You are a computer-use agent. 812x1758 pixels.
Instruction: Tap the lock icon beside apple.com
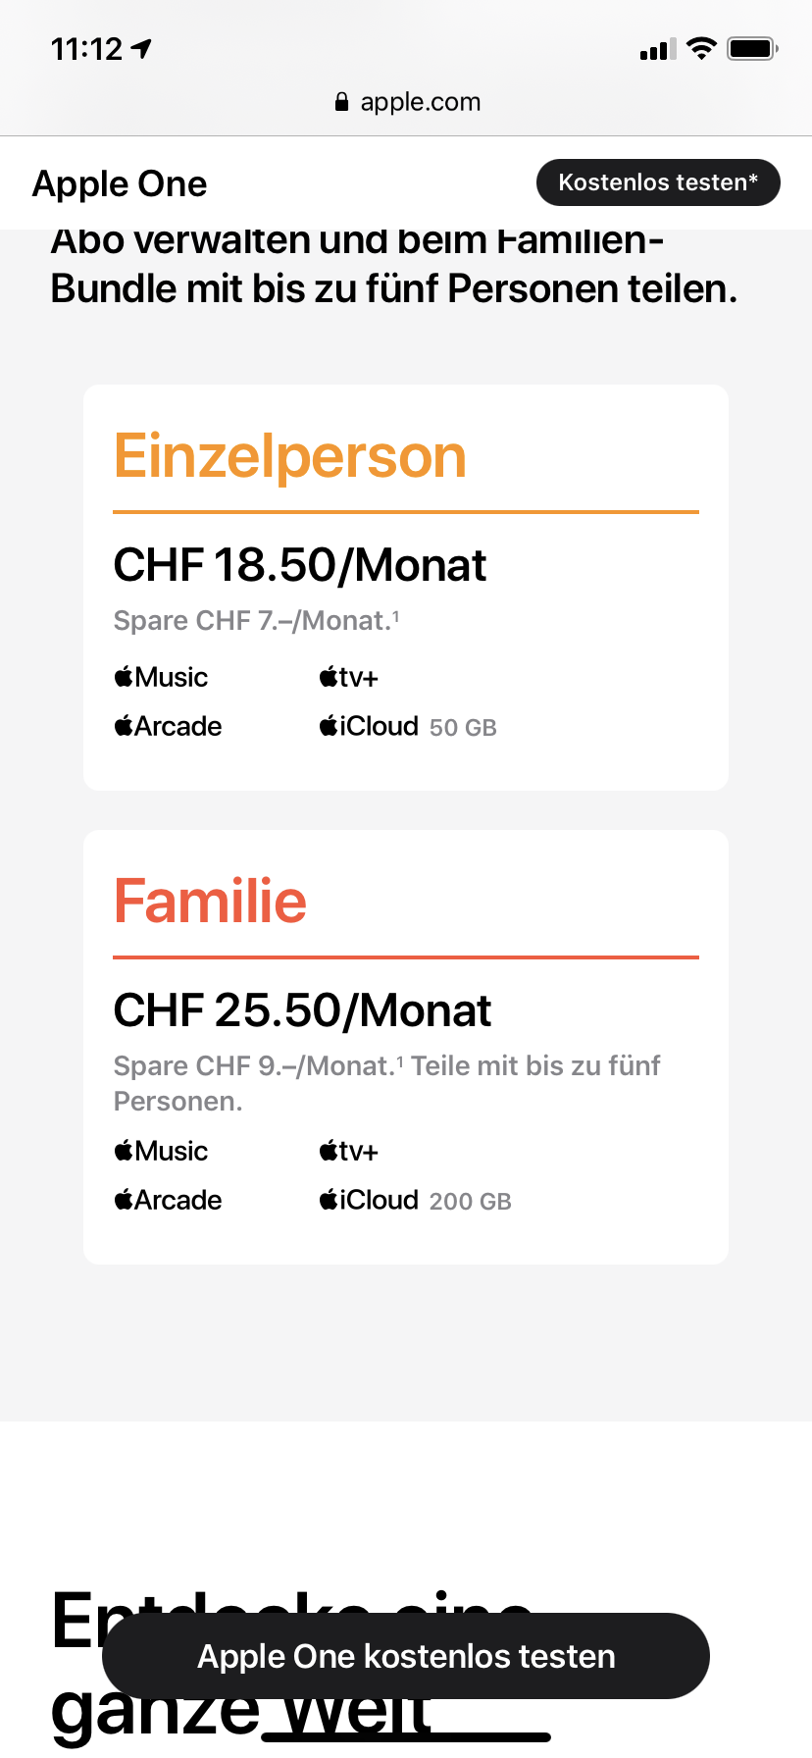click(x=341, y=102)
